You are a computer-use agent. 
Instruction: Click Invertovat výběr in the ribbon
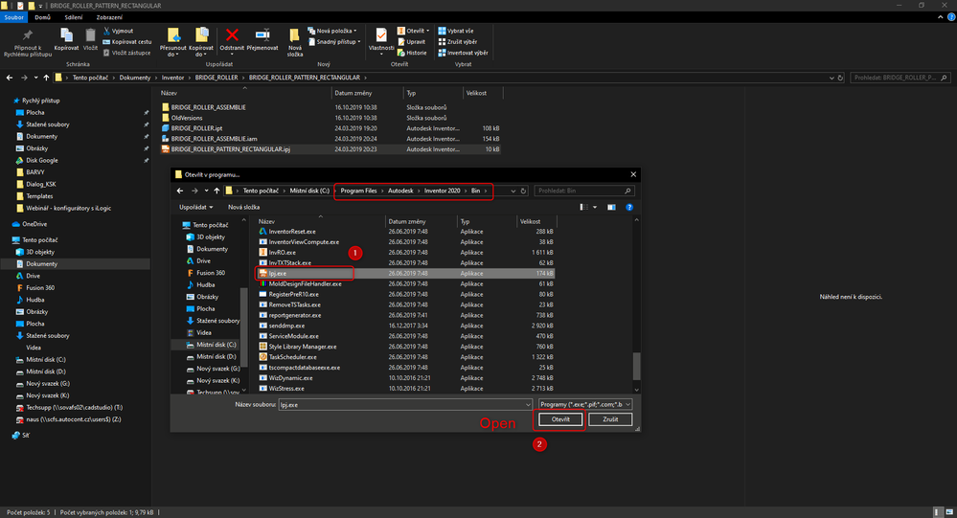[464, 53]
